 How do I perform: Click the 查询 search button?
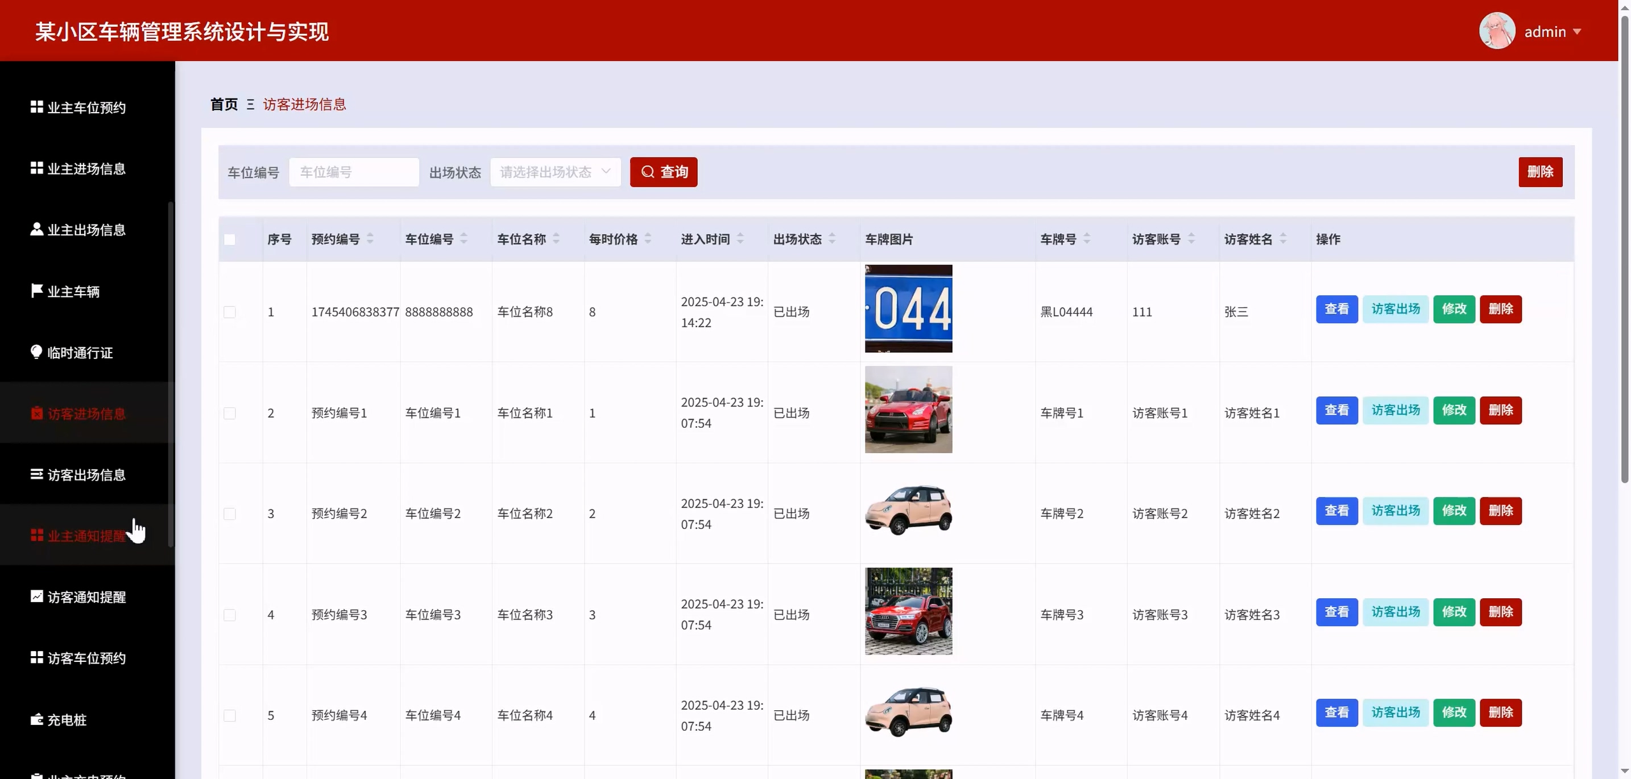tap(663, 172)
